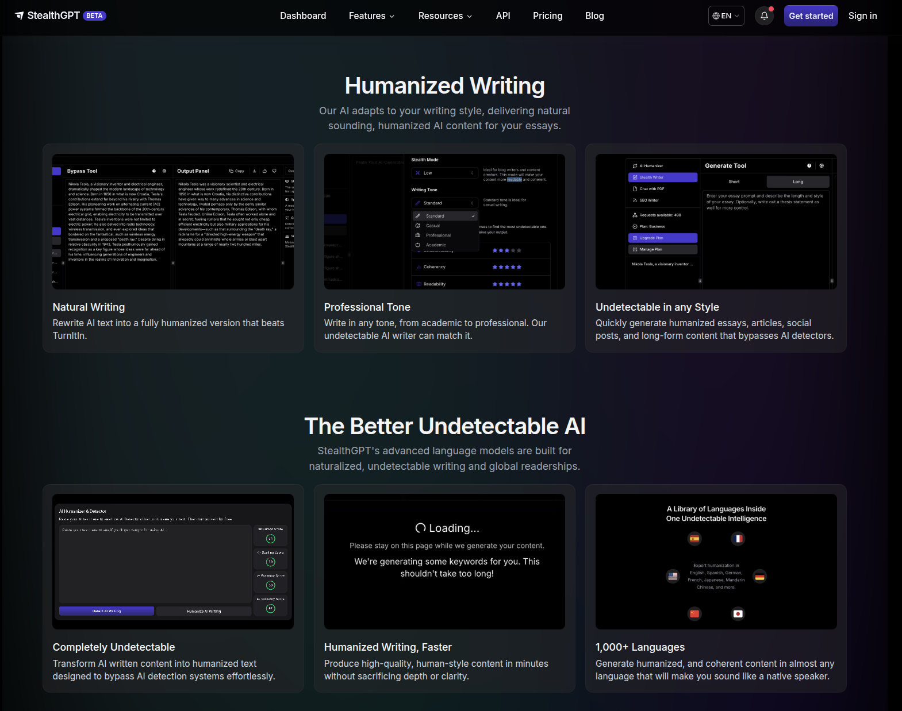Click the 1,000+ Languages heading

pos(640,647)
